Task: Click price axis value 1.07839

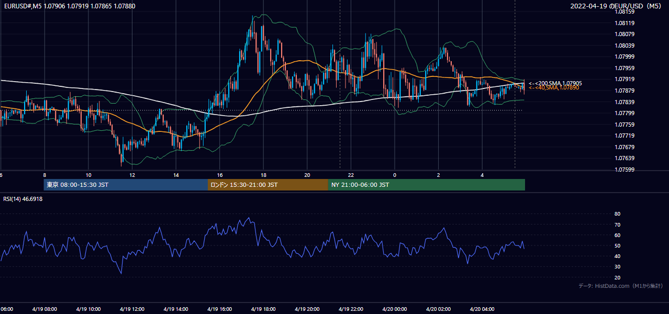Action: 625,102
